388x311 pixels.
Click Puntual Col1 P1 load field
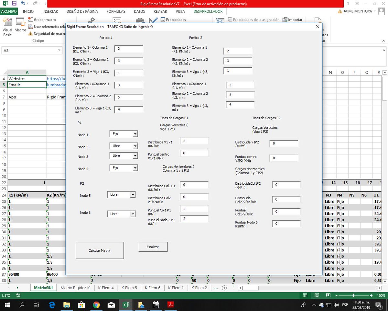click(x=194, y=209)
